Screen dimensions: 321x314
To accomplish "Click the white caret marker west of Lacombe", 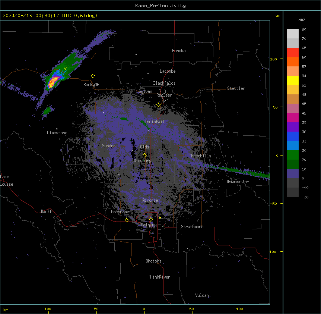I will [x=148, y=74].
